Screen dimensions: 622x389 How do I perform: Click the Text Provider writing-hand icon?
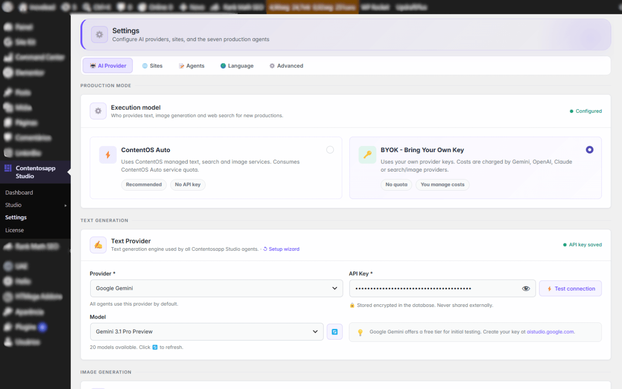[x=98, y=245]
